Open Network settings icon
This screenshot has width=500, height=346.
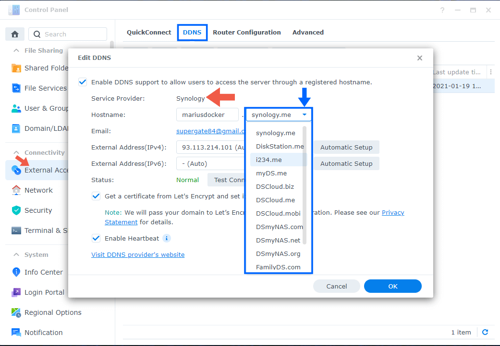16,190
